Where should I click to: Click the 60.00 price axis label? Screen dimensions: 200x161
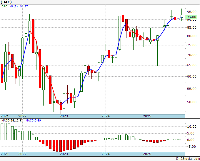(x=191, y=76)
